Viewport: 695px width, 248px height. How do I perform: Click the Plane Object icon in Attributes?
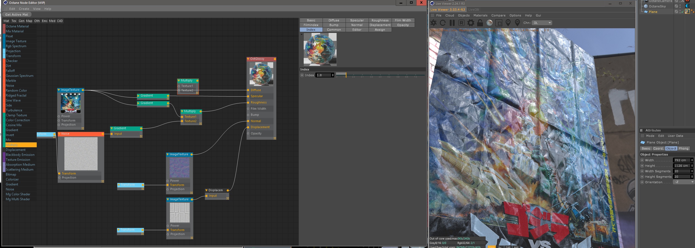(643, 142)
